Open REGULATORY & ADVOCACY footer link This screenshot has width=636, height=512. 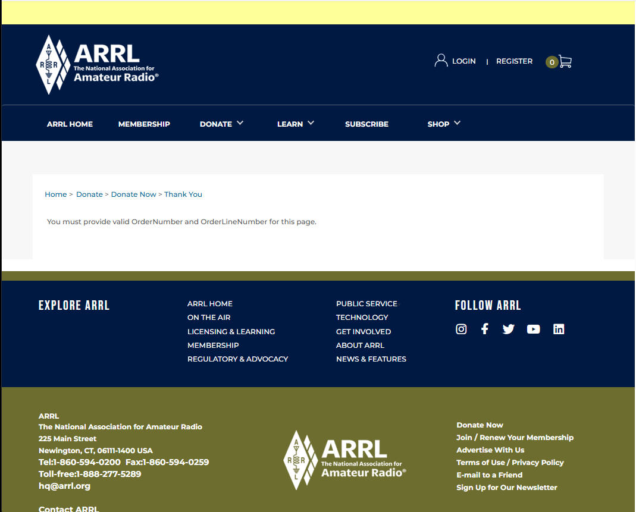[x=238, y=359]
